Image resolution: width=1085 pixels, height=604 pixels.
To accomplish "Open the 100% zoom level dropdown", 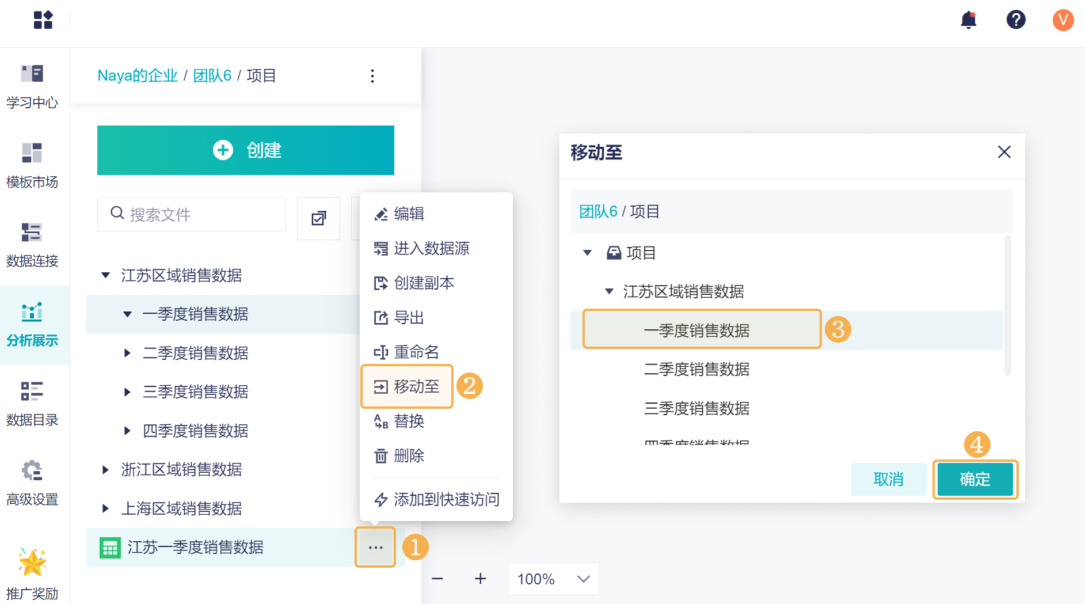I will [x=553, y=579].
